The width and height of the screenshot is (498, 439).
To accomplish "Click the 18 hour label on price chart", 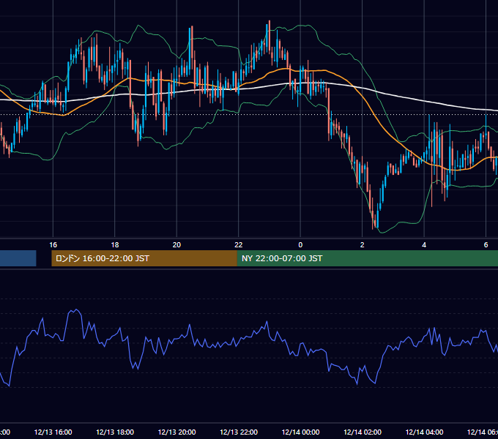I will (115, 245).
